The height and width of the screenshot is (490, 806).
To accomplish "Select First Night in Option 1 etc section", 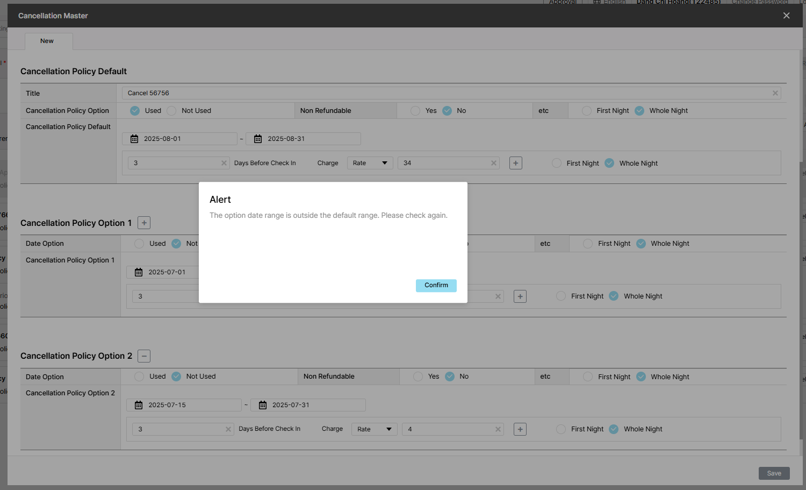I will click(x=588, y=244).
